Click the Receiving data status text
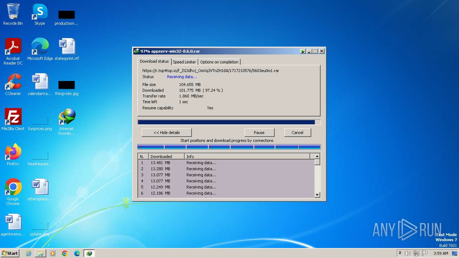Image resolution: width=459 pixels, height=258 pixels. pyautogui.click(x=182, y=77)
